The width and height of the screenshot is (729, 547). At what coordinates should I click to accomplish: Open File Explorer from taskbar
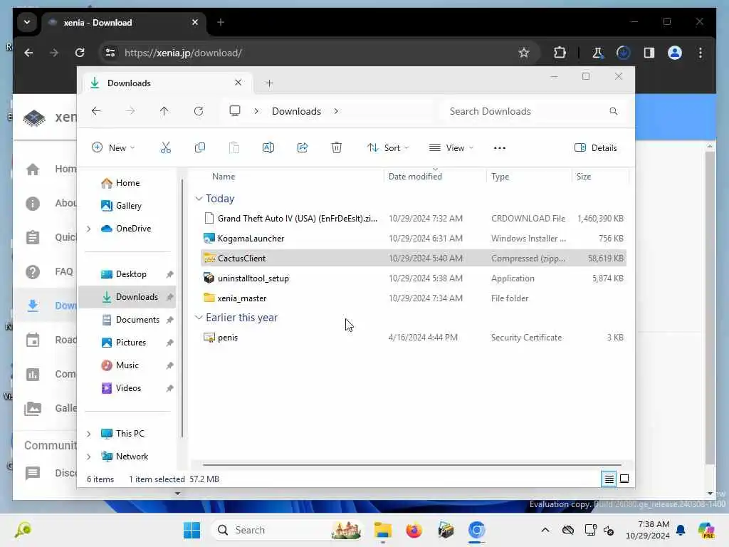click(x=382, y=530)
